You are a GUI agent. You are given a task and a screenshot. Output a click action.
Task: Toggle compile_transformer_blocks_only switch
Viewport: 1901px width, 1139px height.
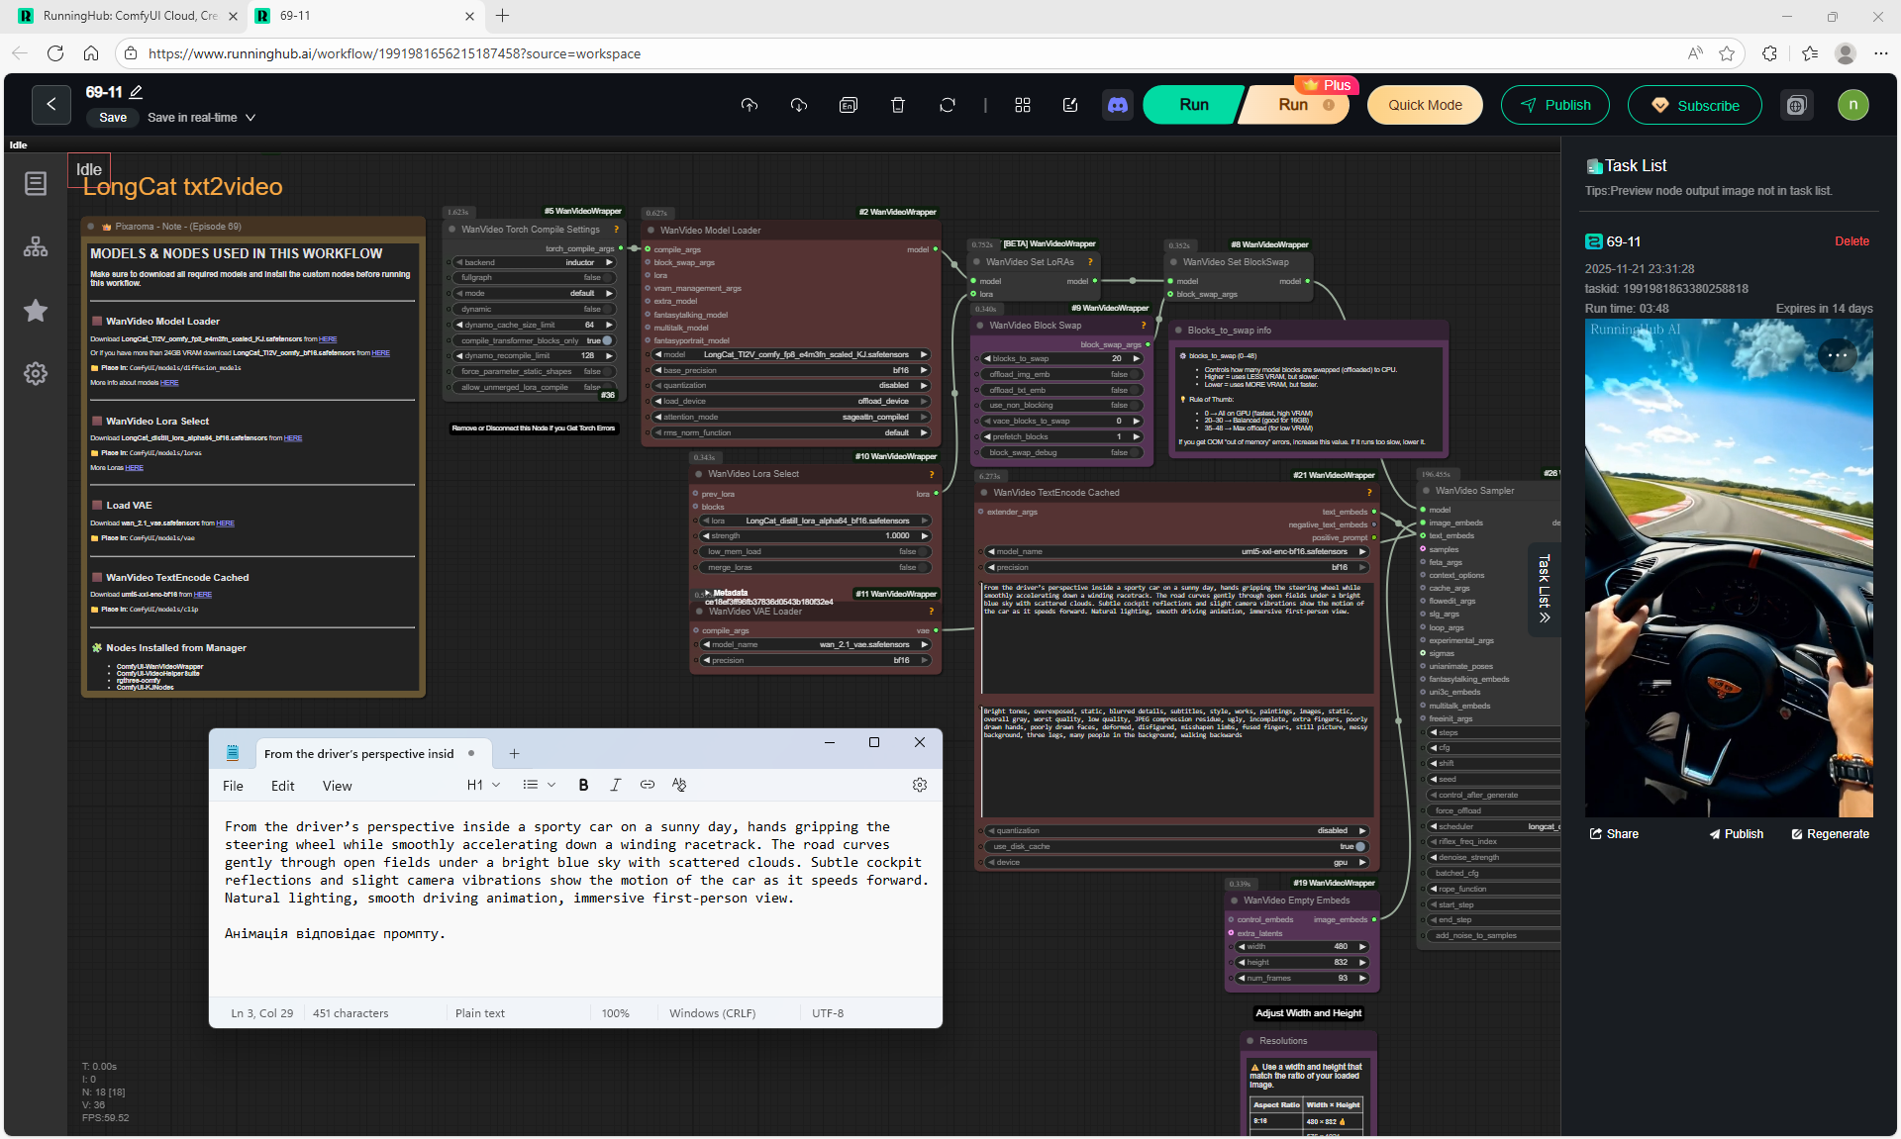click(606, 340)
